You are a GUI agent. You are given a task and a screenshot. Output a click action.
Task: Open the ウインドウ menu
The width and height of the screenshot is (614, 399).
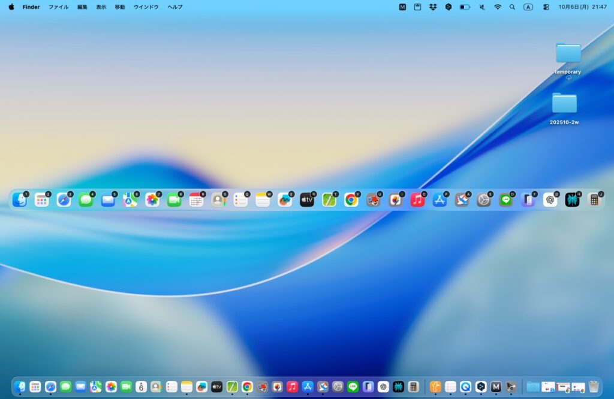146,7
